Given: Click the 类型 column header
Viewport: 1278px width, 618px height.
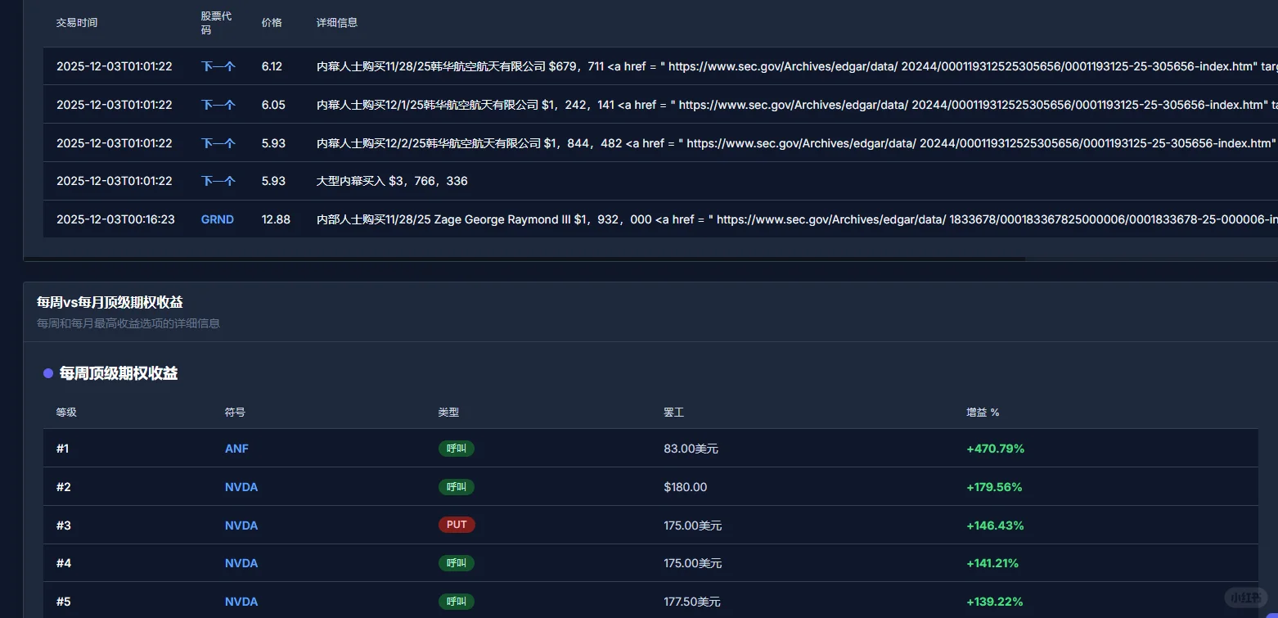Looking at the screenshot, I should [448, 413].
